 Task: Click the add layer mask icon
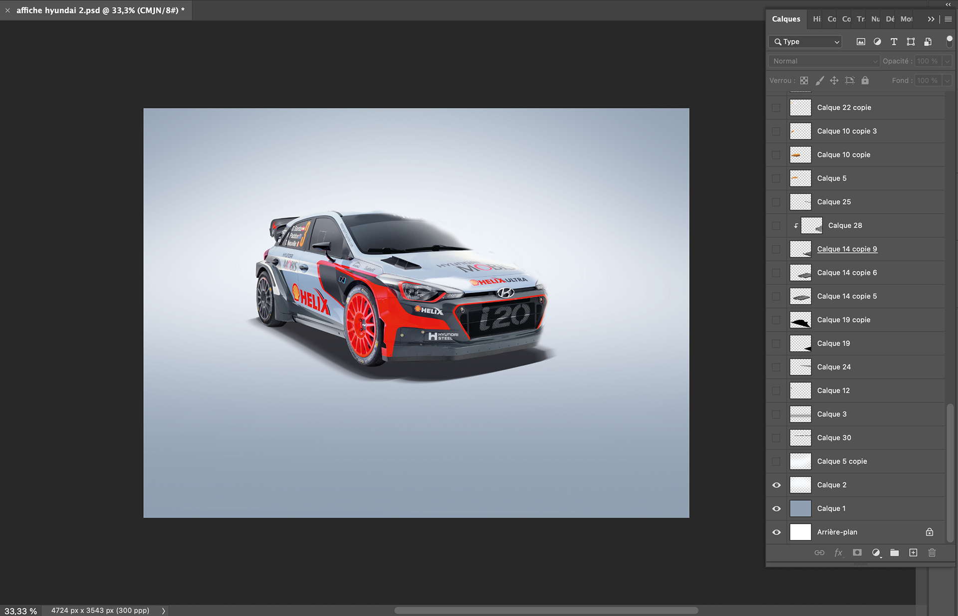[x=857, y=553]
